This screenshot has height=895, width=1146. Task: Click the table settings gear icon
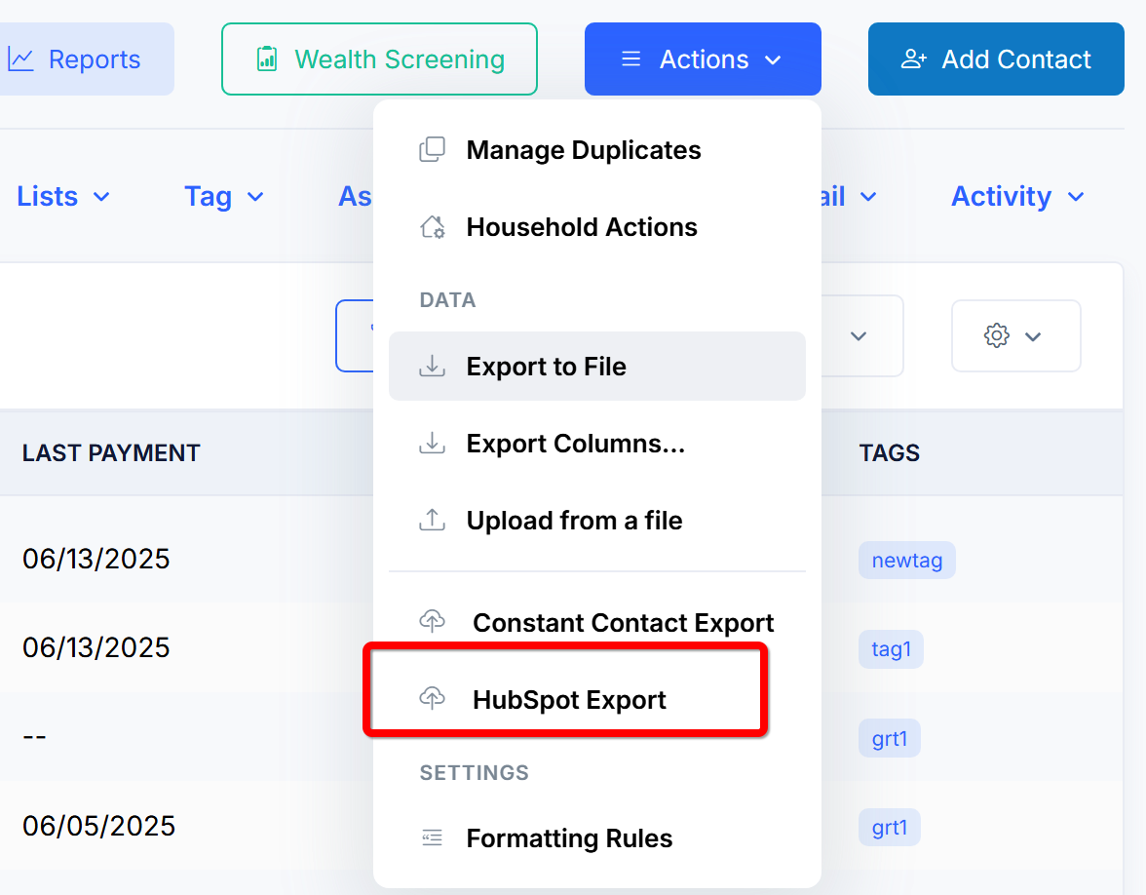tap(996, 335)
